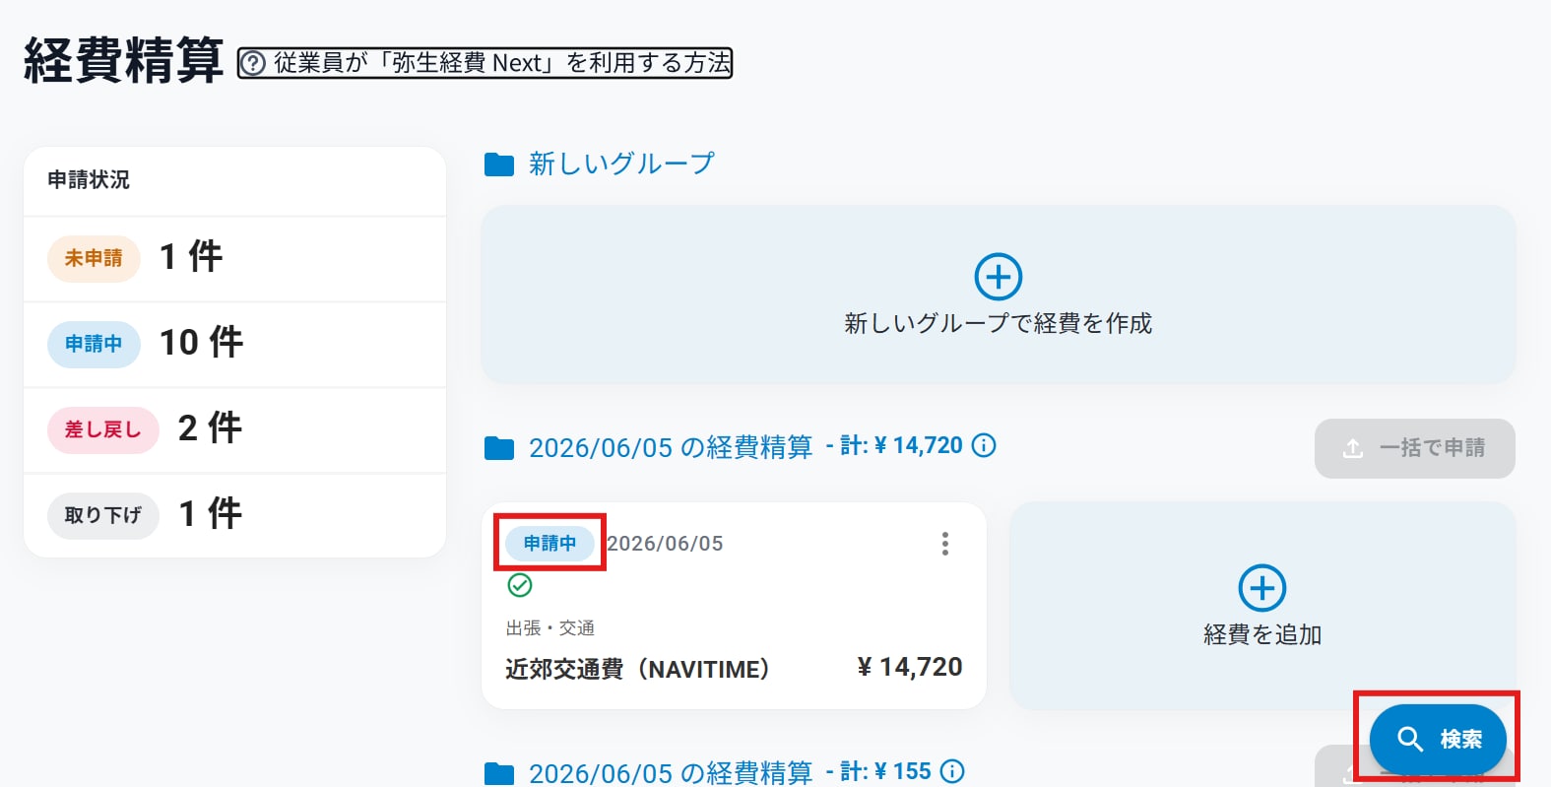Filter by 申請中 status in 申請状況 panel
This screenshot has height=787, width=1551.
click(x=94, y=344)
